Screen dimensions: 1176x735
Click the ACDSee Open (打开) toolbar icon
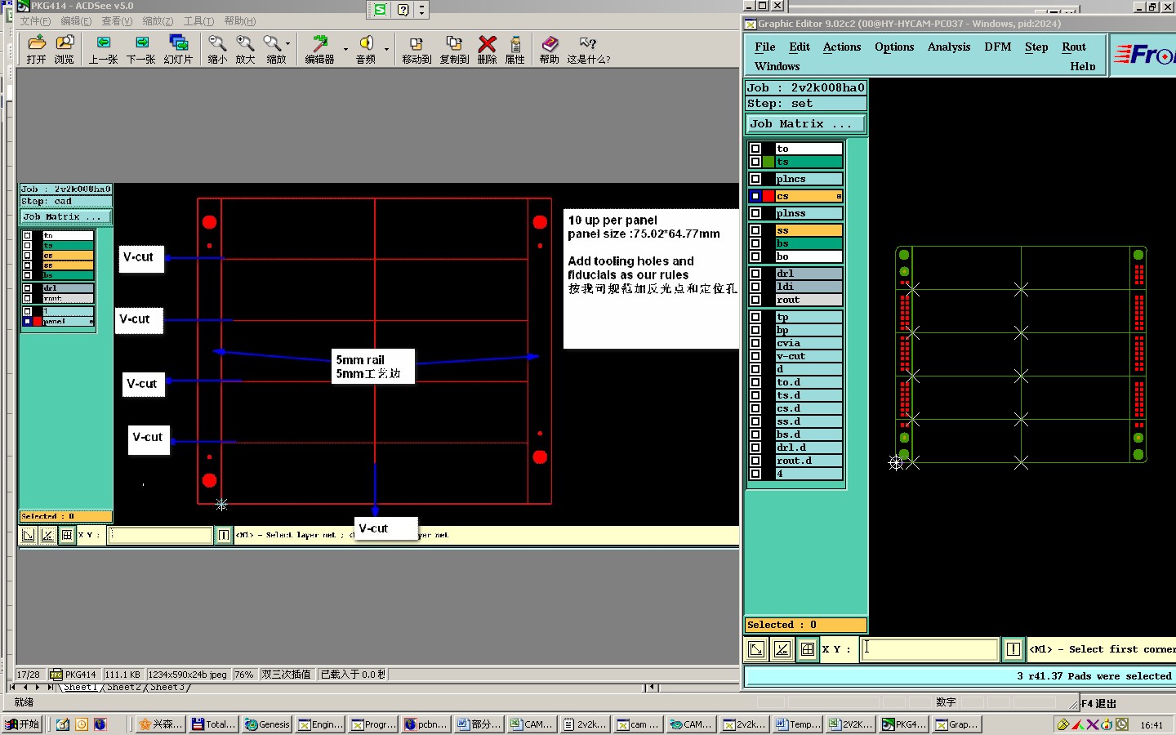37,49
